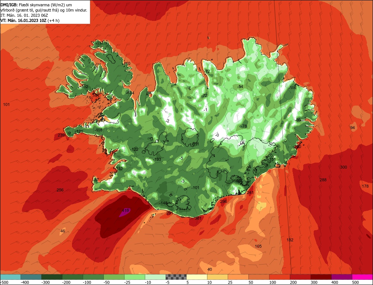Click the -86 value in the east
373x285 pixels.
tap(297, 120)
